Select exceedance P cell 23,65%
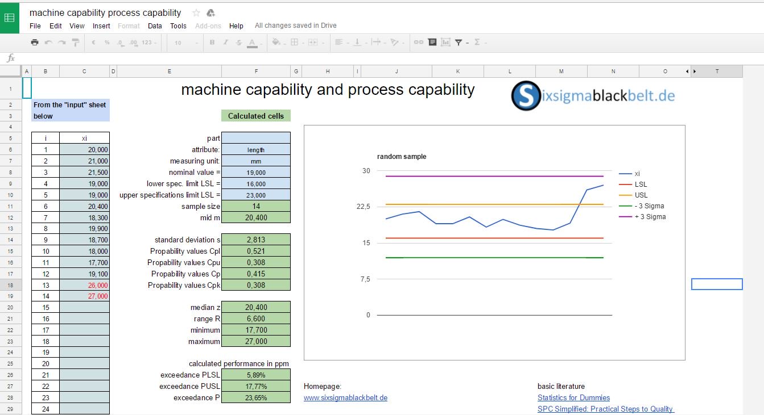764x415 pixels. pos(256,398)
